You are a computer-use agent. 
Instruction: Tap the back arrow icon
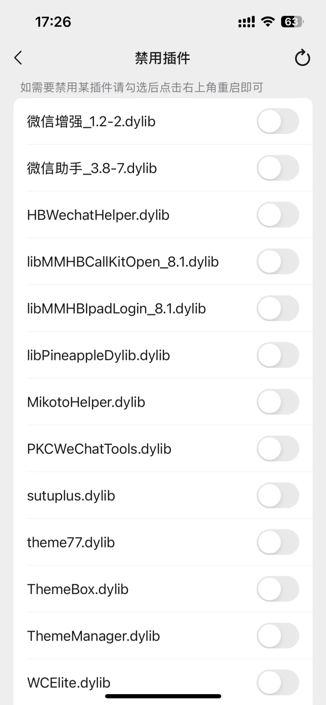18,58
